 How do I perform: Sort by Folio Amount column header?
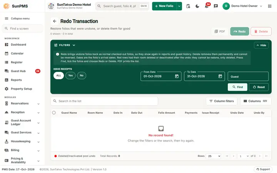[x=167, y=113]
